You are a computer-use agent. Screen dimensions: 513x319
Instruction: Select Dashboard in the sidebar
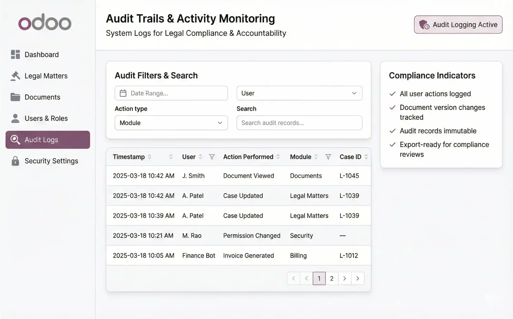[x=42, y=54]
